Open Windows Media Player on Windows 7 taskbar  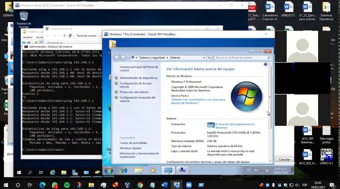(153, 171)
